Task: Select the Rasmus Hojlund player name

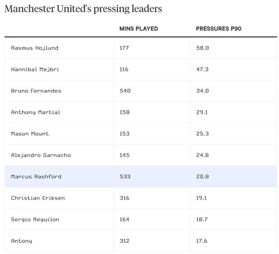Action: pos(35,48)
